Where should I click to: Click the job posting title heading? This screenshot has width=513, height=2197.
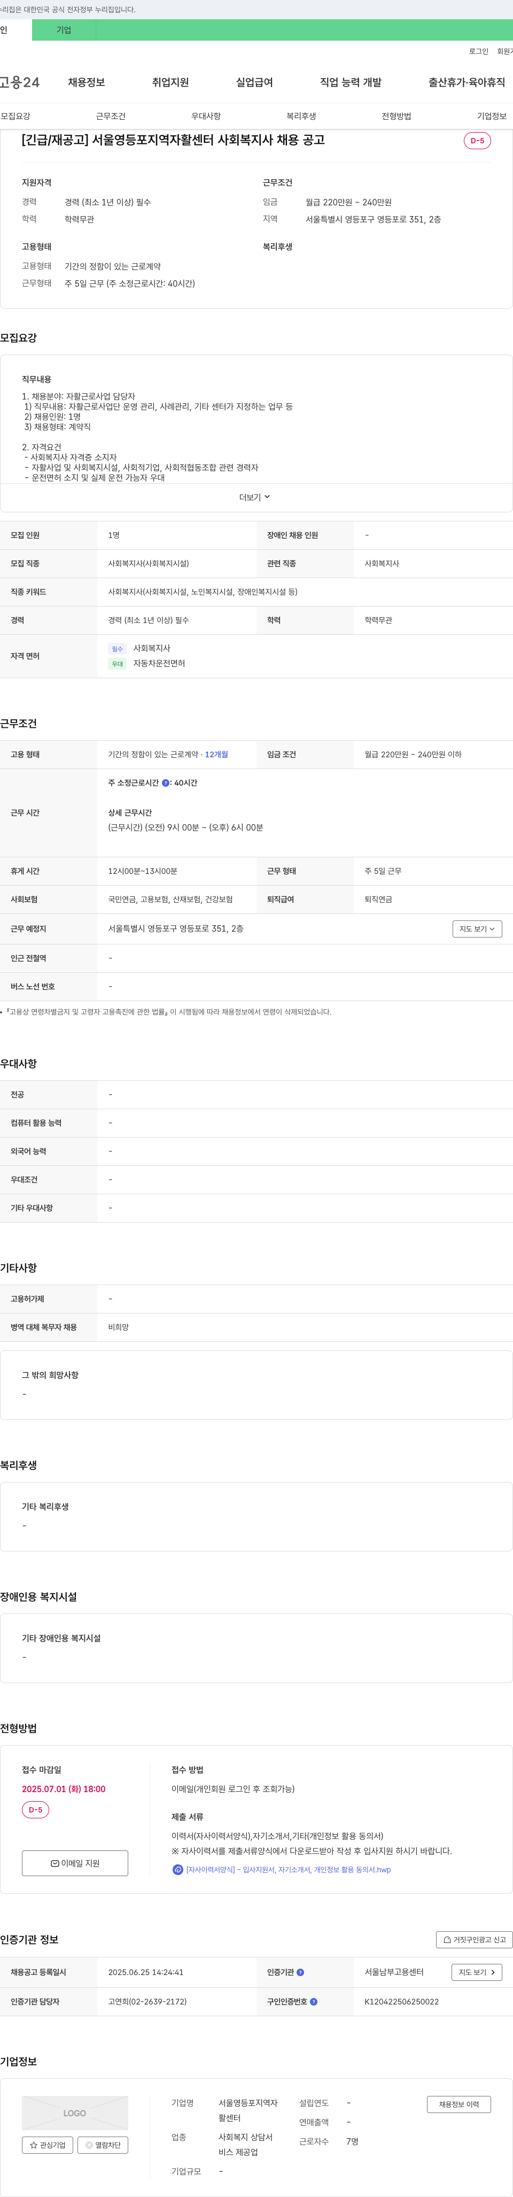point(173,140)
